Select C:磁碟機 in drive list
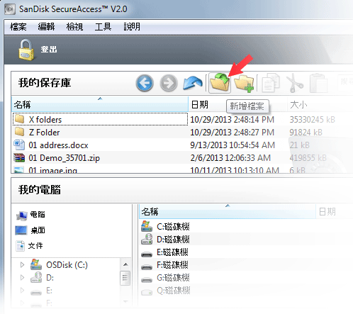353x314 pixels. [173, 227]
